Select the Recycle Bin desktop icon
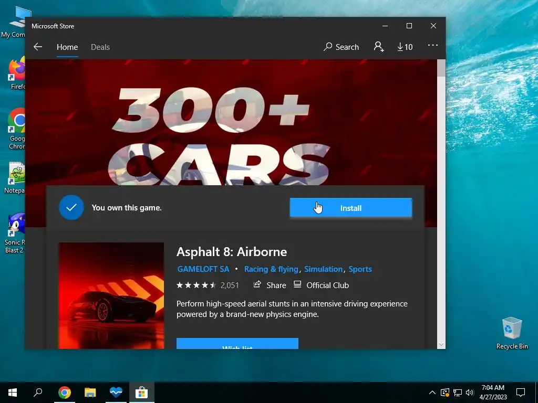538x403 pixels. pyautogui.click(x=512, y=333)
